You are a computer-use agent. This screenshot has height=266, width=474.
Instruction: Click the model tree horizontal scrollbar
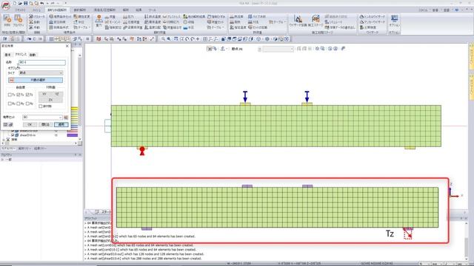click(40, 143)
